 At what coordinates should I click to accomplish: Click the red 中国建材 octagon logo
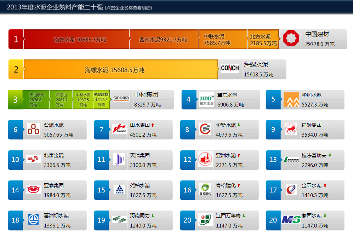291,39
